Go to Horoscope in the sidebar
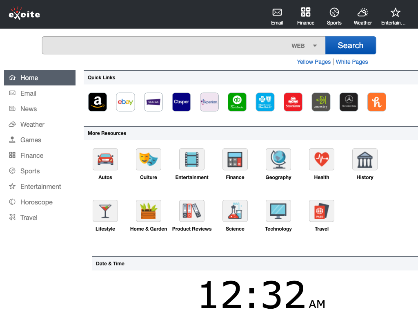 click(x=36, y=202)
